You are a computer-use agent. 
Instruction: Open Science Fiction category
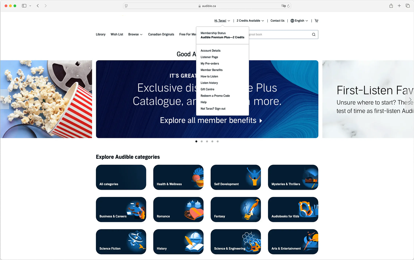[121, 242]
